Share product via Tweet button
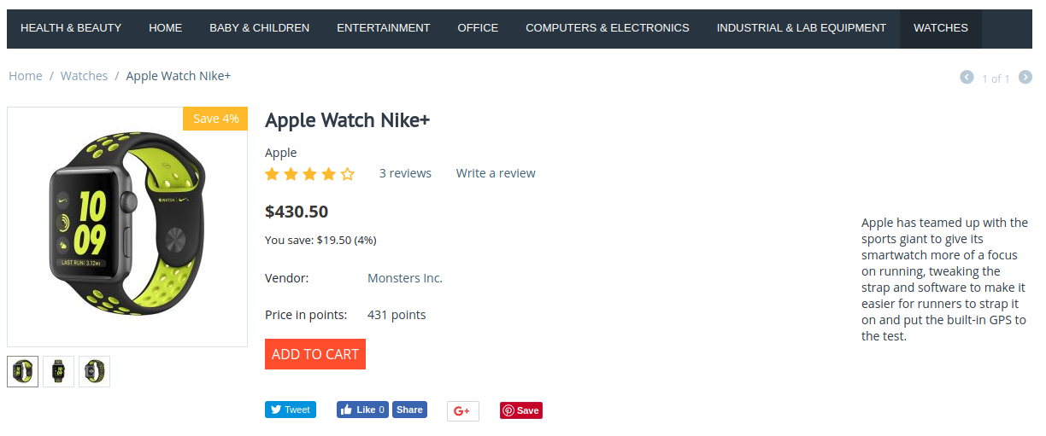Viewport: 1046px width, 436px height. (291, 410)
